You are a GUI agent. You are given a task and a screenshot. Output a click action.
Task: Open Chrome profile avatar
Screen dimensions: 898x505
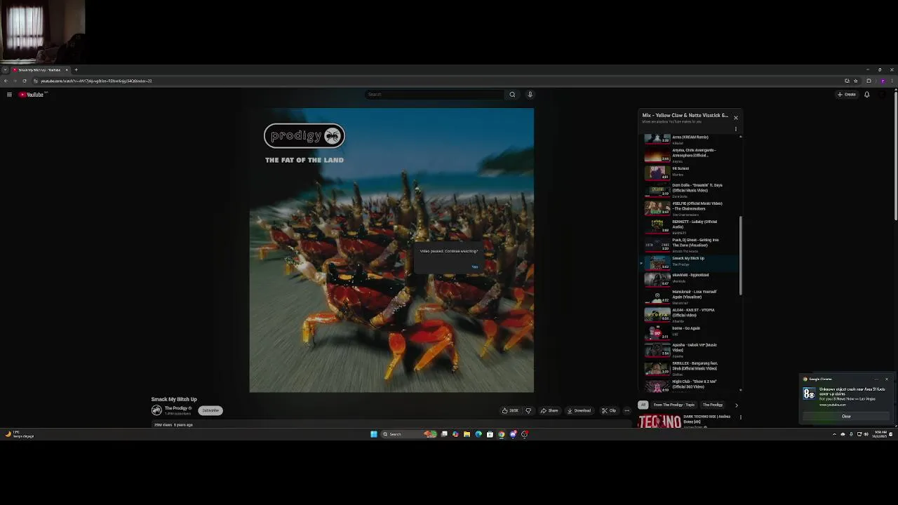[883, 81]
